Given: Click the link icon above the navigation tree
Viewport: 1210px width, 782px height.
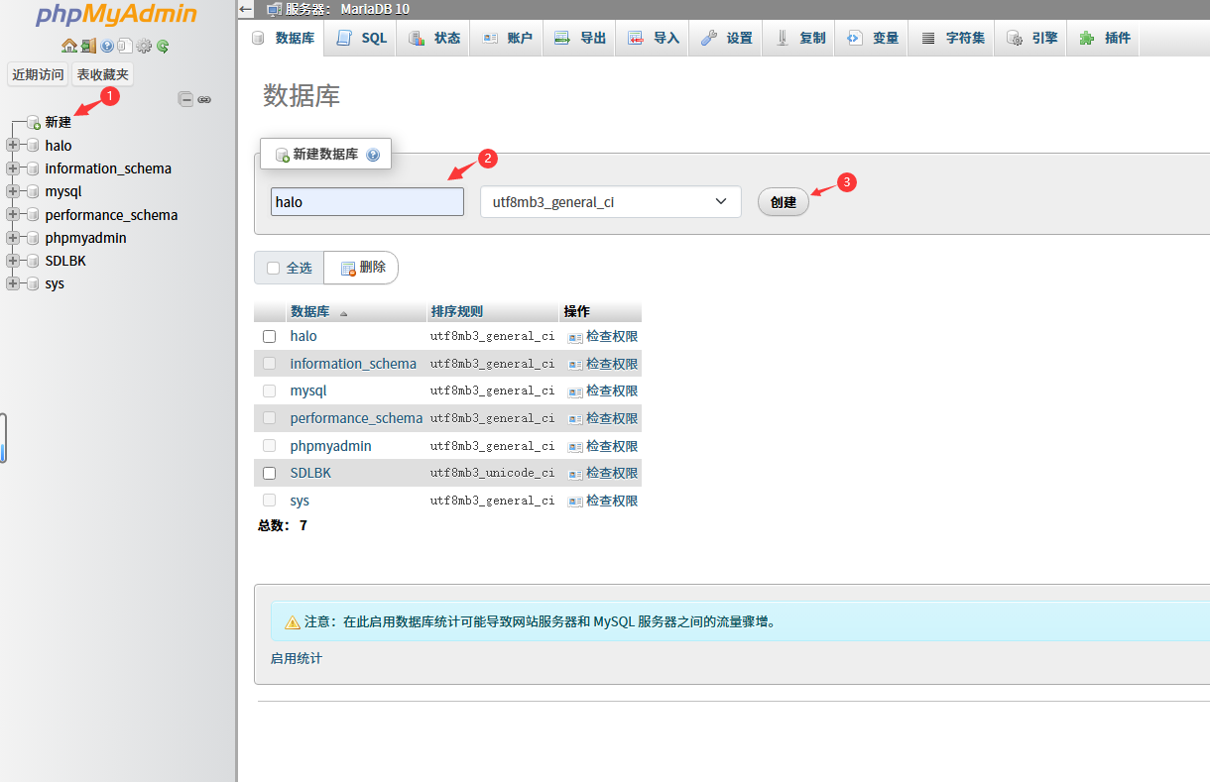Looking at the screenshot, I should [x=204, y=99].
